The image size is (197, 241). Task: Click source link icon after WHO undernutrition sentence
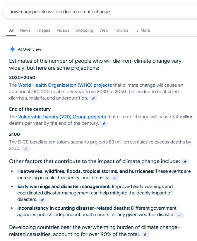click(93, 98)
